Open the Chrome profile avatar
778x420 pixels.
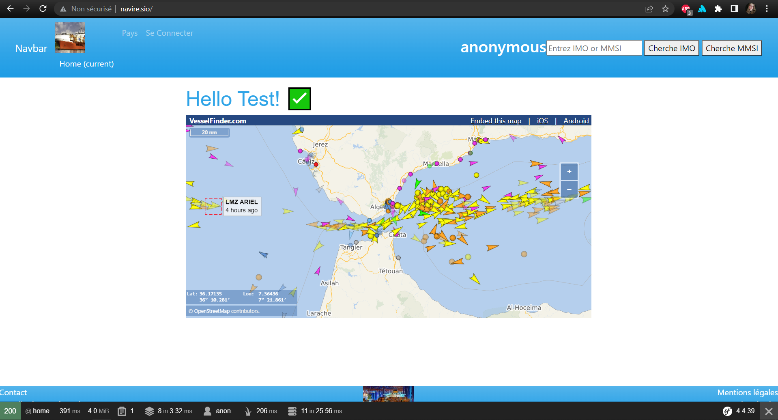(x=751, y=9)
